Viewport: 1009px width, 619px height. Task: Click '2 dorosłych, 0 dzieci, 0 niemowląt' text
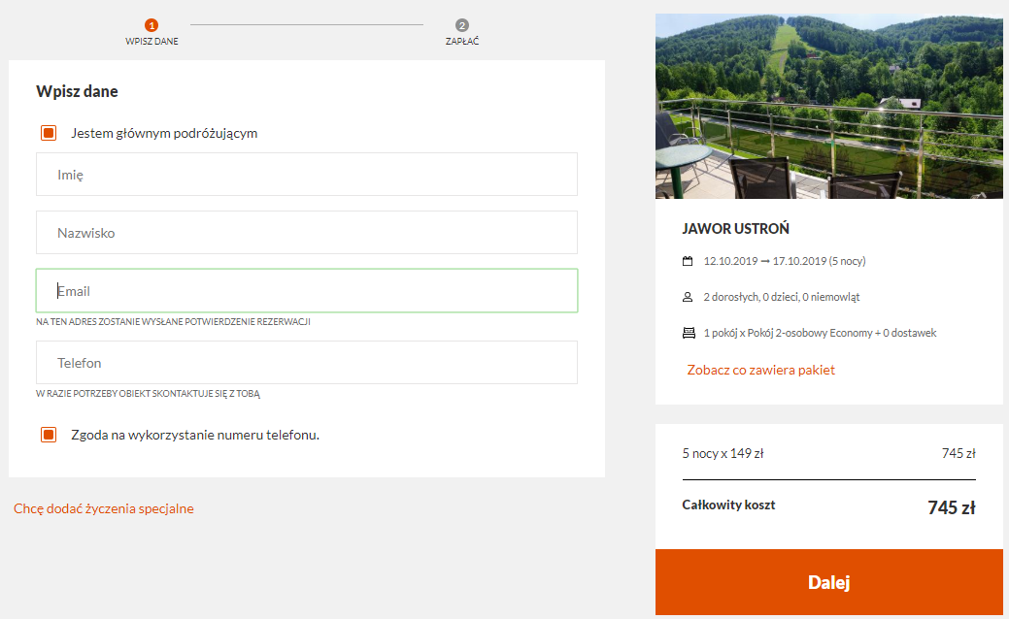point(781,297)
